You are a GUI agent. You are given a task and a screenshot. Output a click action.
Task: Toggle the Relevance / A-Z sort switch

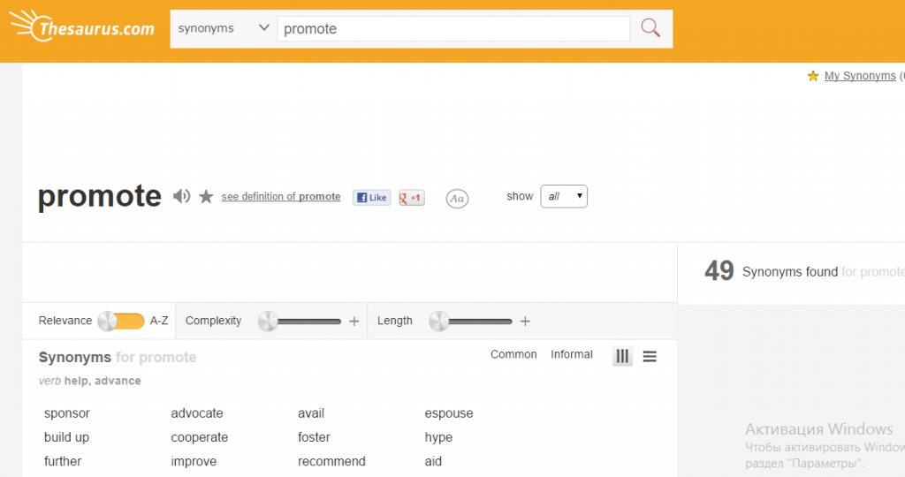coord(121,322)
